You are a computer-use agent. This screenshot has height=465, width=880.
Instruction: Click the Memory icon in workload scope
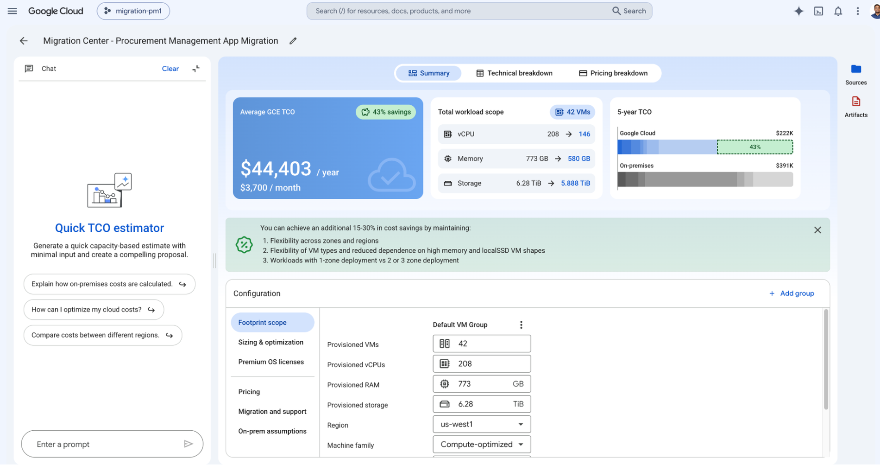coord(447,159)
